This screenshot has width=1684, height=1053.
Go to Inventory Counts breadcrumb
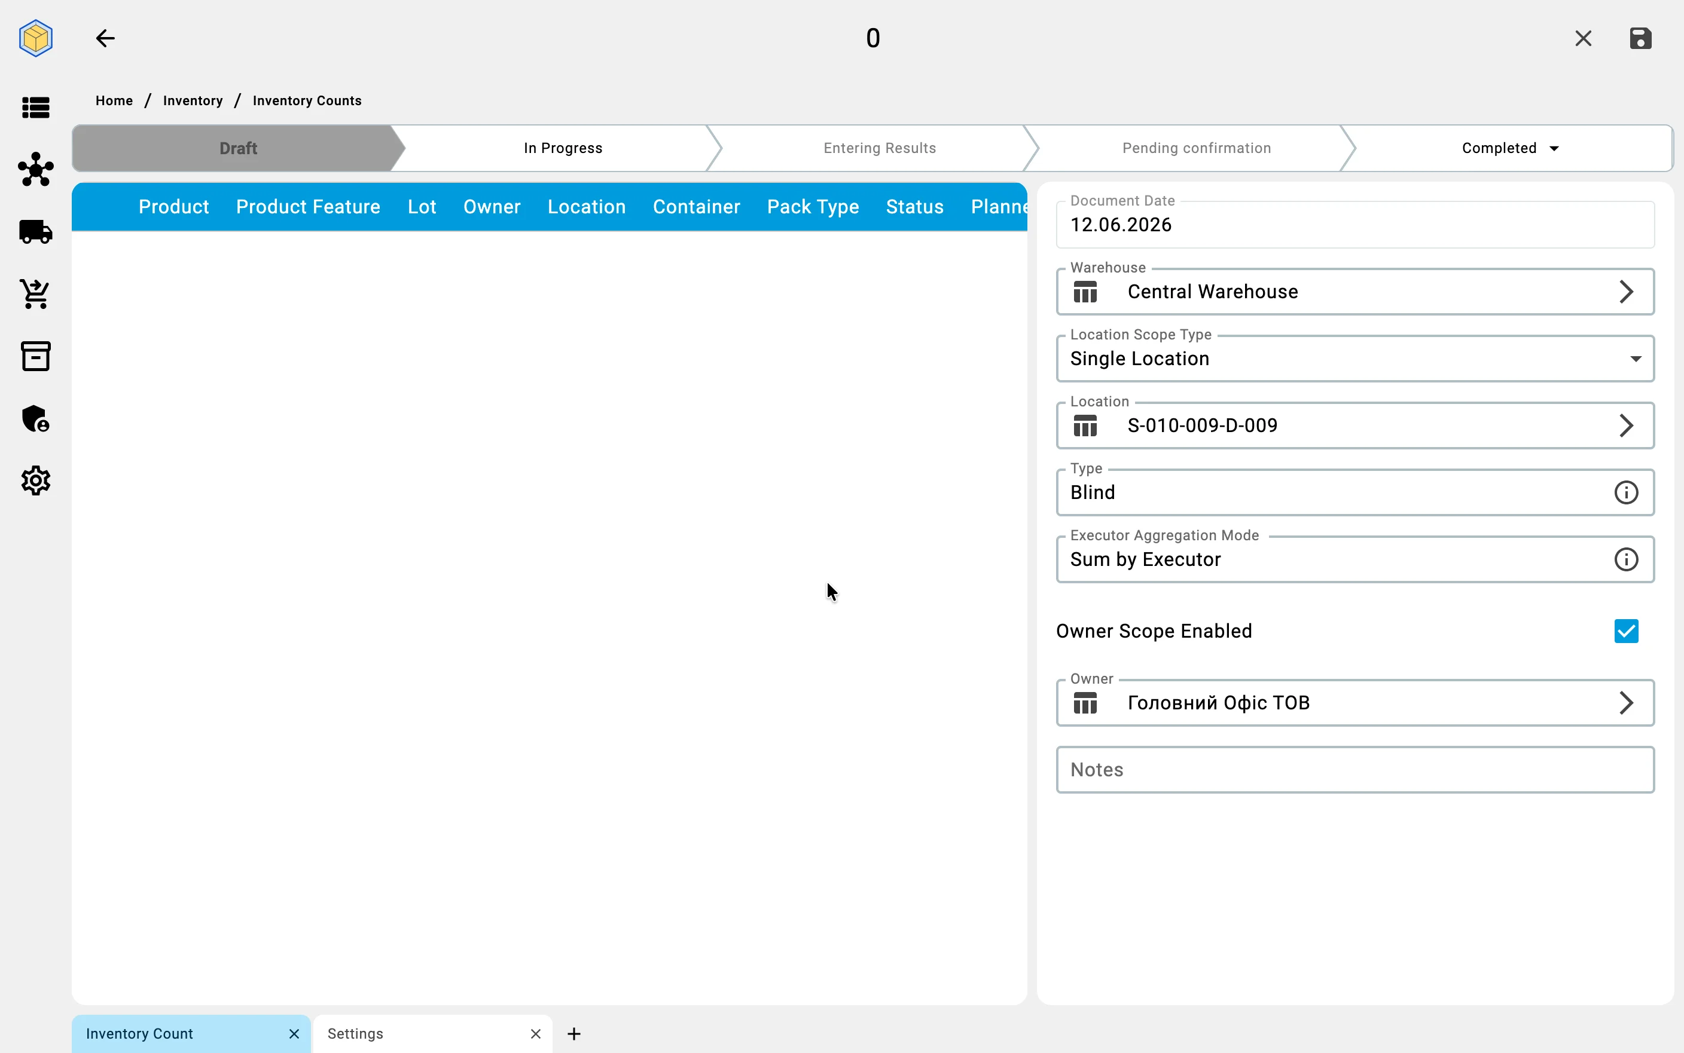(307, 101)
